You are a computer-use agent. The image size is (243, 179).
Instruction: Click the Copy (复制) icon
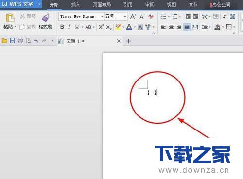click(22, 27)
